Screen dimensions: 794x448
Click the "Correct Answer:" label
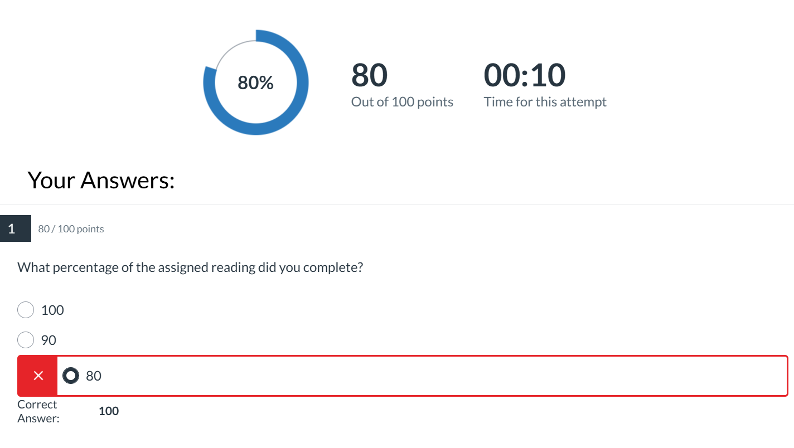coord(38,411)
